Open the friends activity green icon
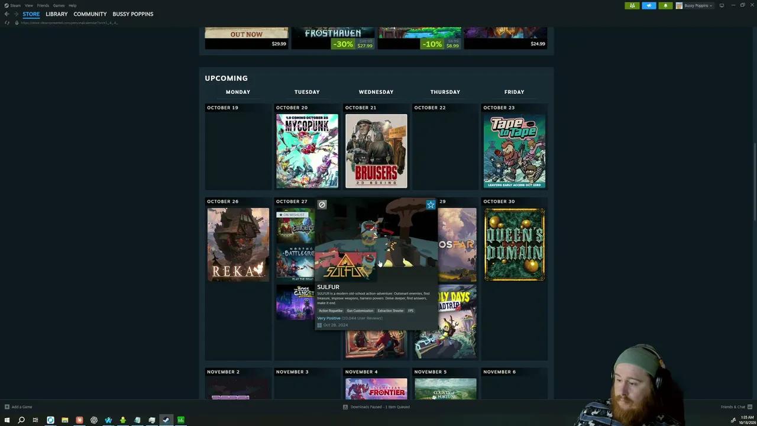 (x=632, y=5)
